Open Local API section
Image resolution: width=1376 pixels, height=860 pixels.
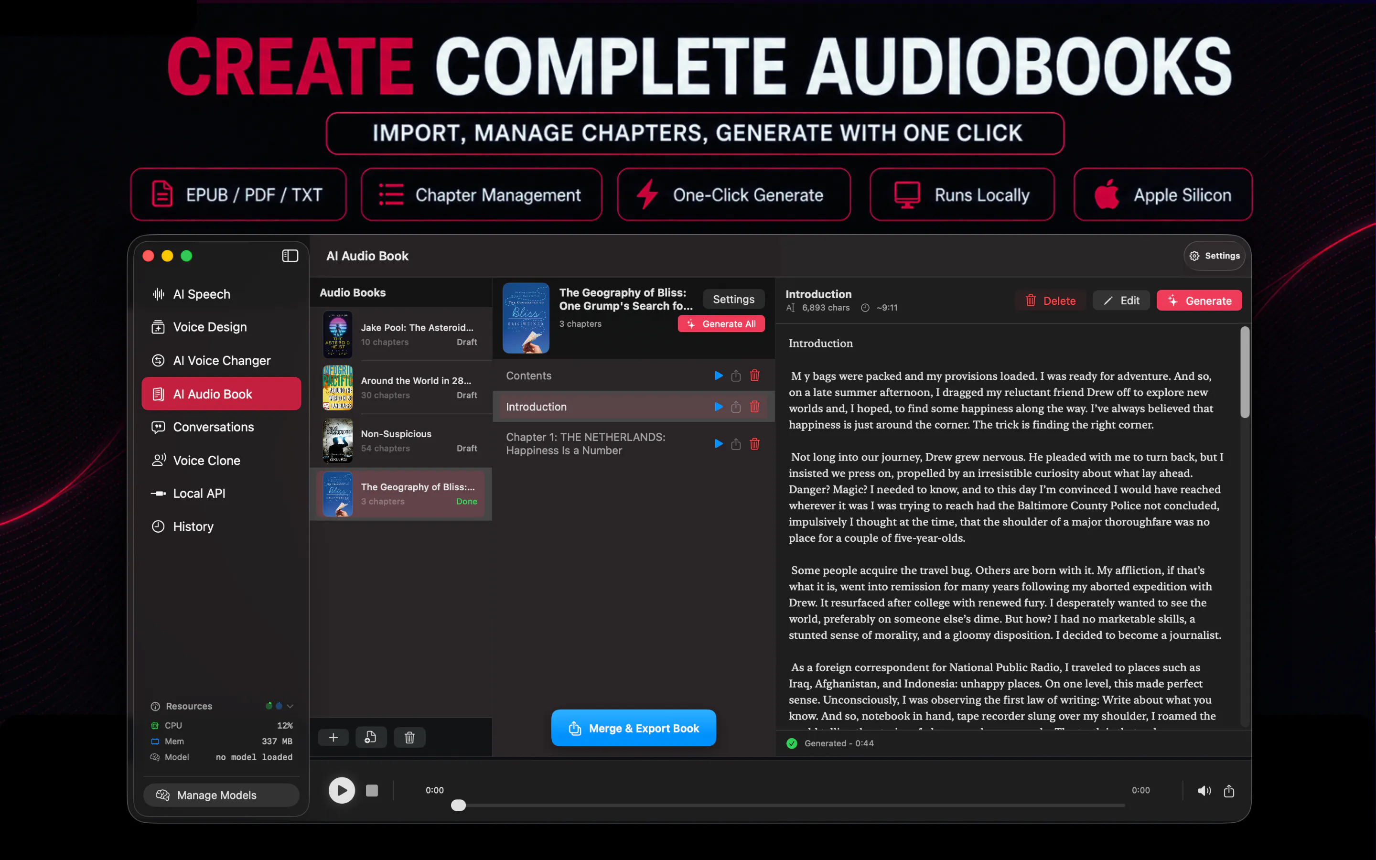tap(221, 493)
